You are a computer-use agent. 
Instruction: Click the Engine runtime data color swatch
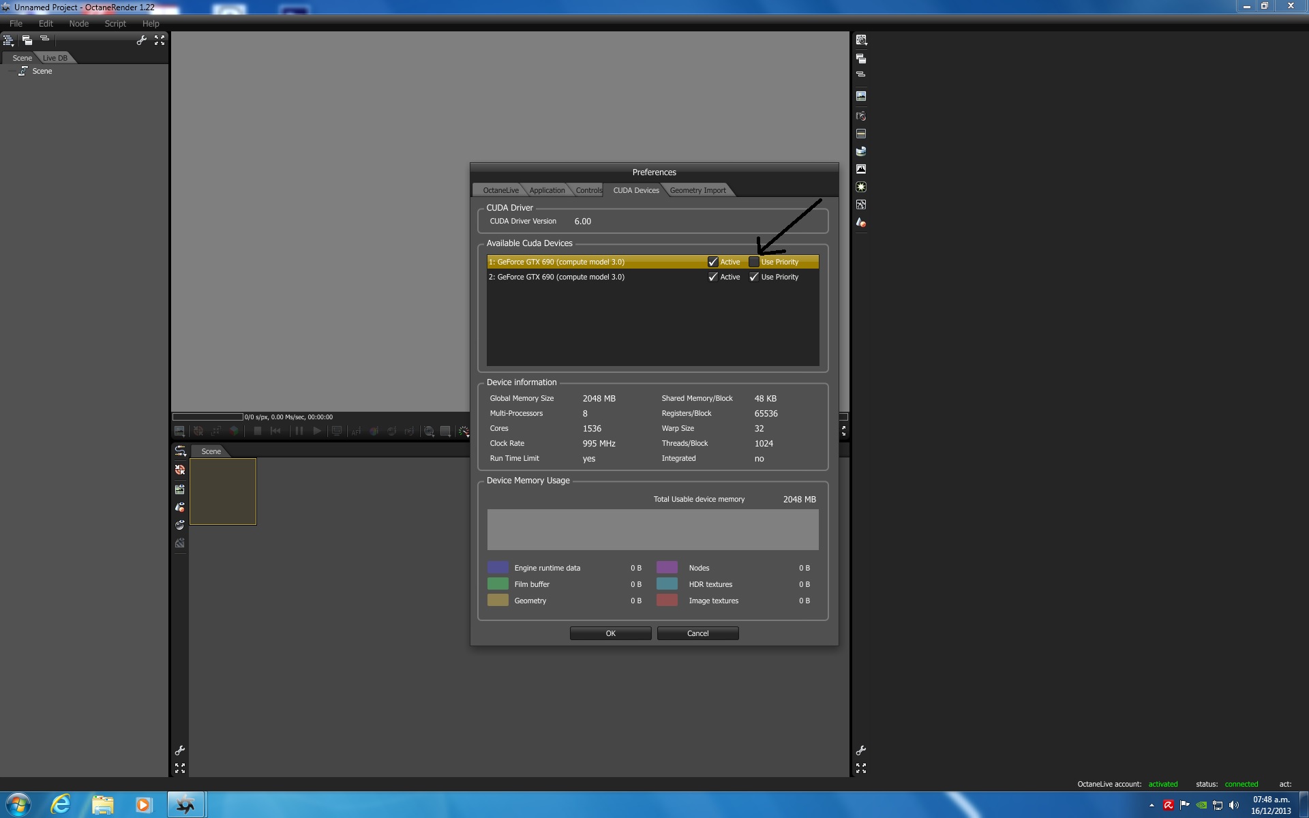tap(498, 568)
